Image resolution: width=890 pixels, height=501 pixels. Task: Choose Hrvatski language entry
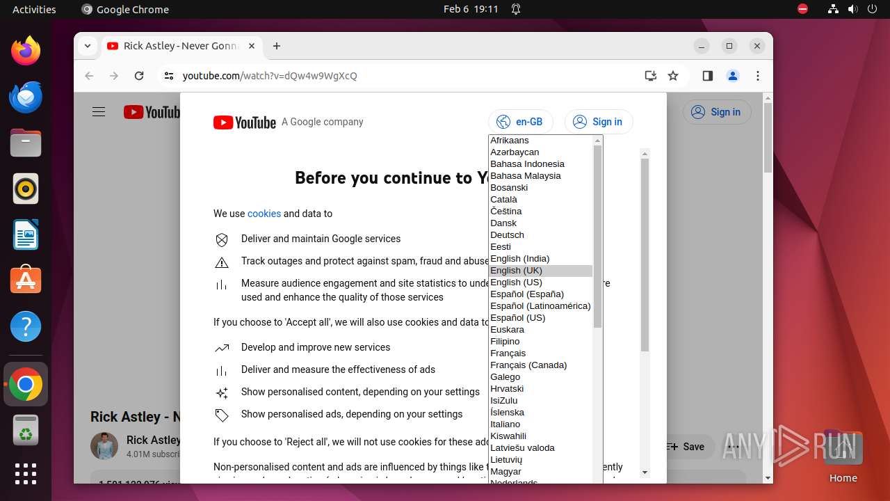541,389
